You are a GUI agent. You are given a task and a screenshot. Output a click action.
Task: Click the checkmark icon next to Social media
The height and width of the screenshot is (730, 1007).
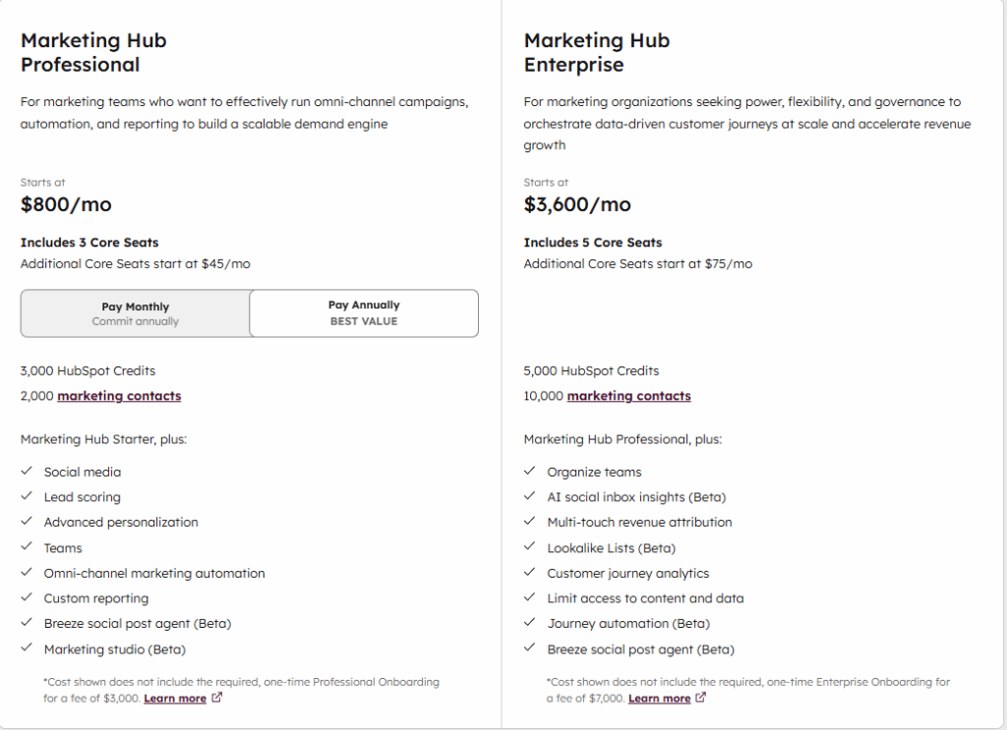click(x=27, y=472)
